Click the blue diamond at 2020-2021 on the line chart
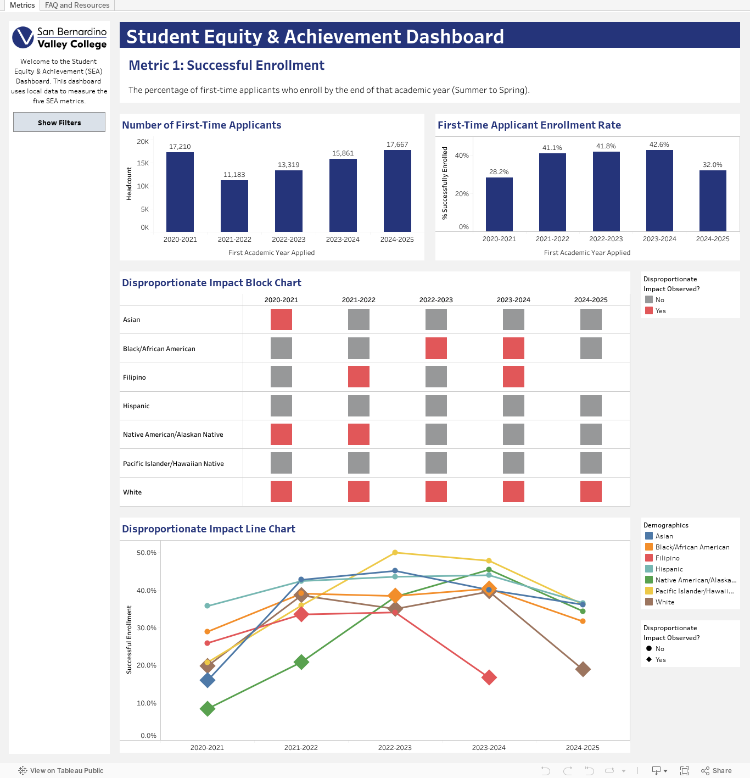This screenshot has height=778, width=750. (207, 681)
